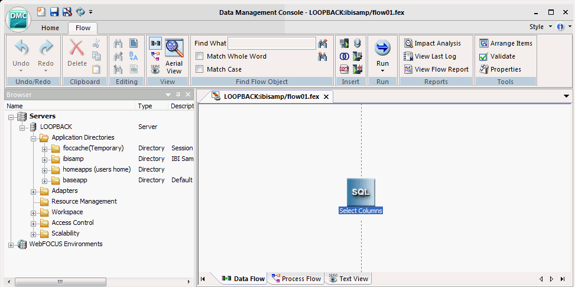Open View Flow Report
The image size is (575, 287).
436,69
